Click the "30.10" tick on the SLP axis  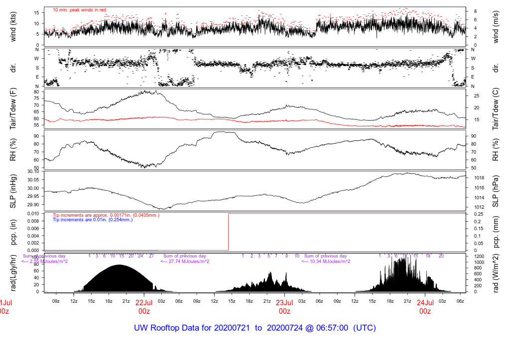pyautogui.click(x=33, y=172)
